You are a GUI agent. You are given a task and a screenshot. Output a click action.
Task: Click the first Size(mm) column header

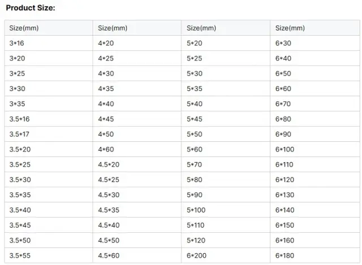click(x=49, y=28)
